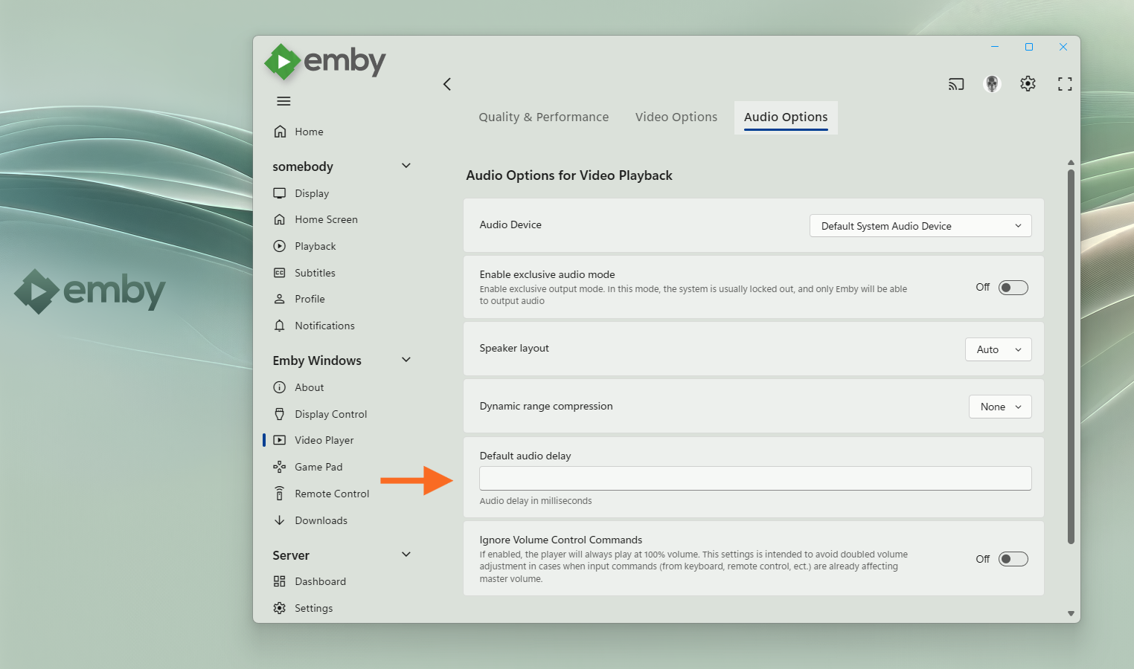Open the Speaker layout dropdown

[x=998, y=349]
